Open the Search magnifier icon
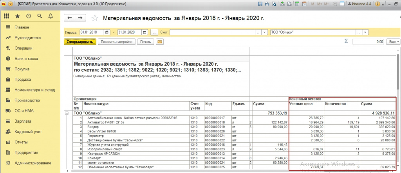The width and height of the screenshot is (401, 173). coord(40,16)
